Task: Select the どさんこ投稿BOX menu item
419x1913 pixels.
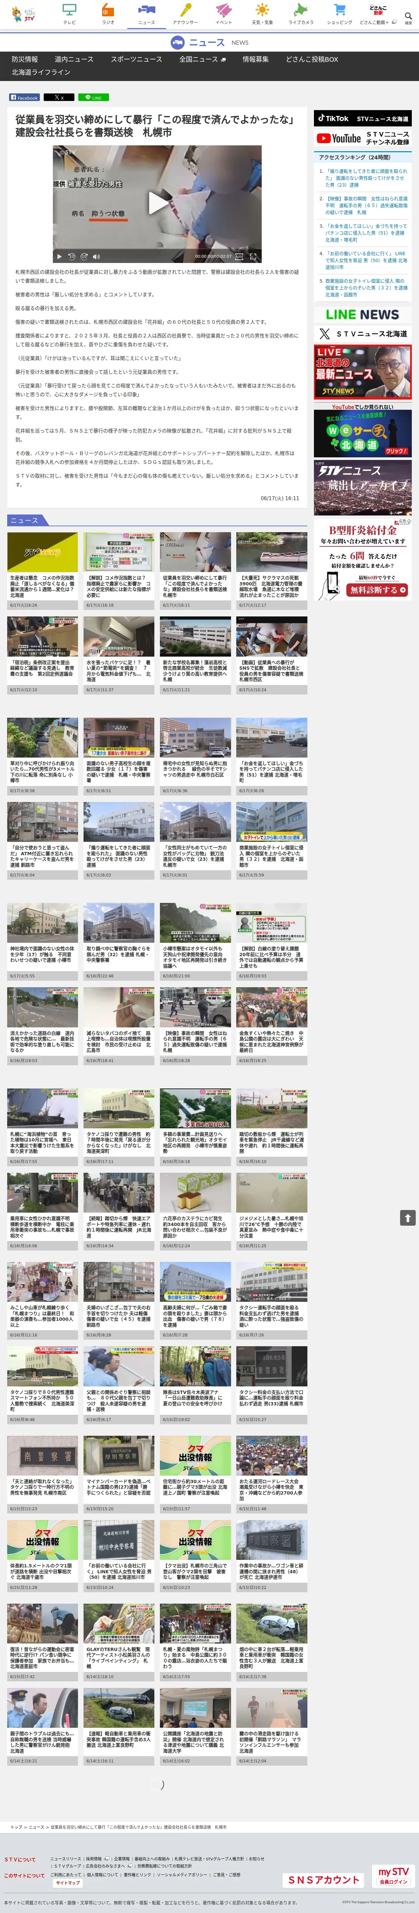Action: click(312, 59)
